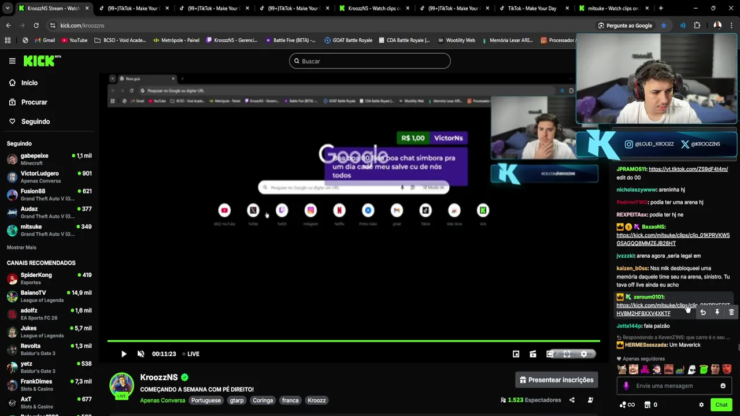The height and width of the screenshot is (416, 740).
Task: Open Procurar in sidebar
Action: click(28, 102)
